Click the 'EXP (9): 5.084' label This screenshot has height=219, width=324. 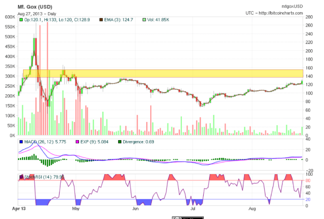pos(94,142)
